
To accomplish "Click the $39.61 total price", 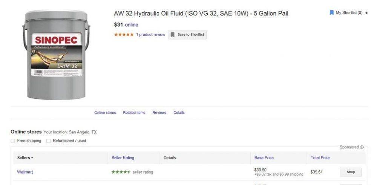I will pyautogui.click(x=317, y=172).
